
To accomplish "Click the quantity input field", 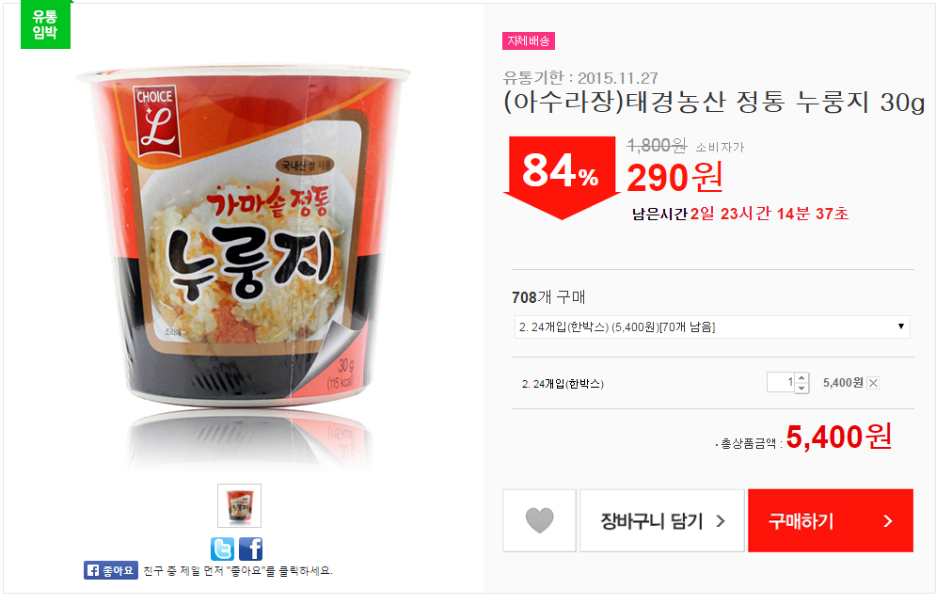I will point(781,382).
